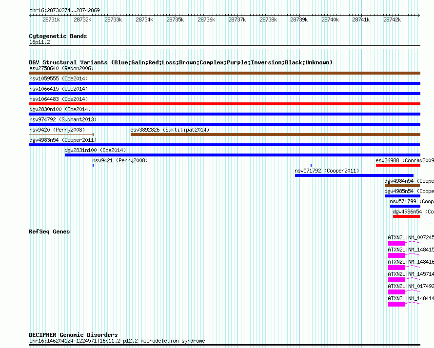
Task: Select the ATXN2L|NM_148416 transcript label
Action: tap(411, 262)
